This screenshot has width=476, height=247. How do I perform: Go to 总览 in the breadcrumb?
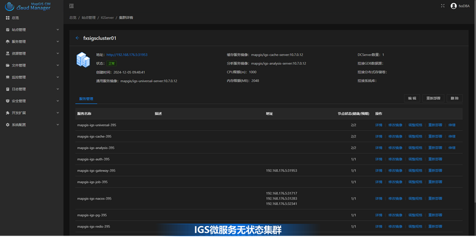click(73, 18)
